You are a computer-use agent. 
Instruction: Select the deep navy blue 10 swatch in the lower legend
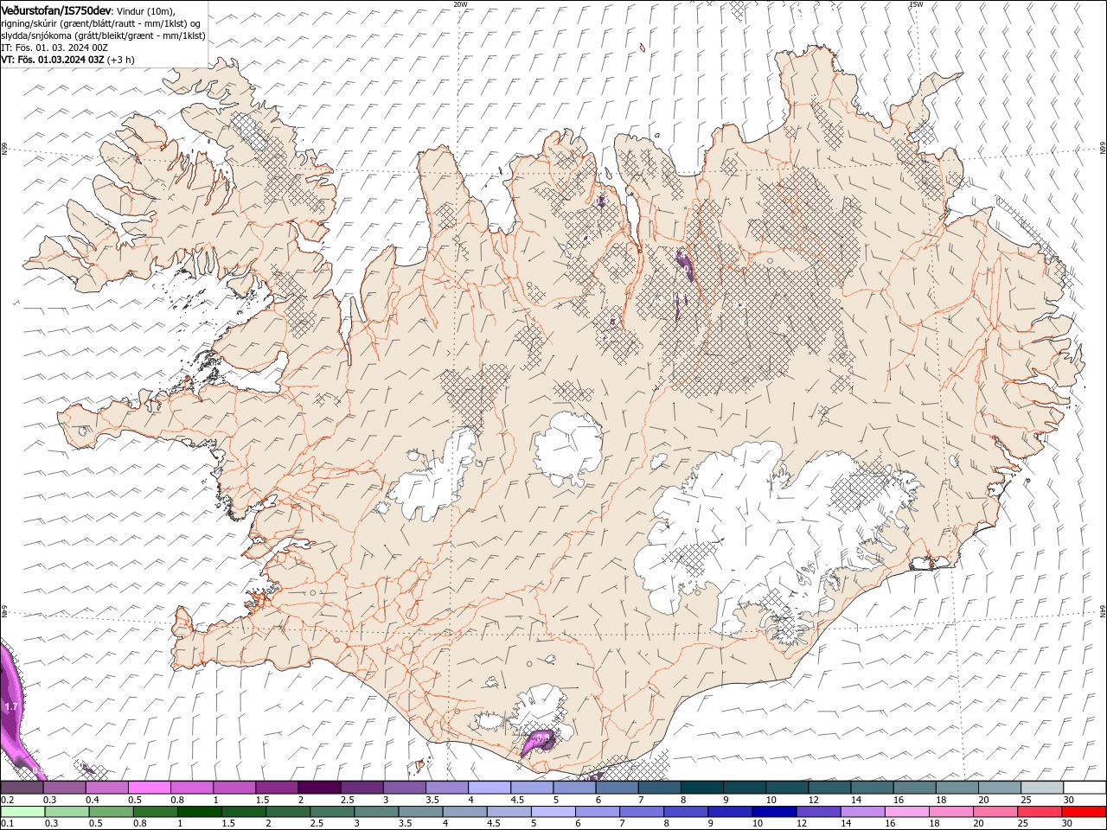pyautogui.click(x=773, y=812)
